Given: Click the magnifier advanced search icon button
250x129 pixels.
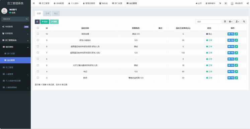Looking at the screenshot, I should click(x=244, y=22).
